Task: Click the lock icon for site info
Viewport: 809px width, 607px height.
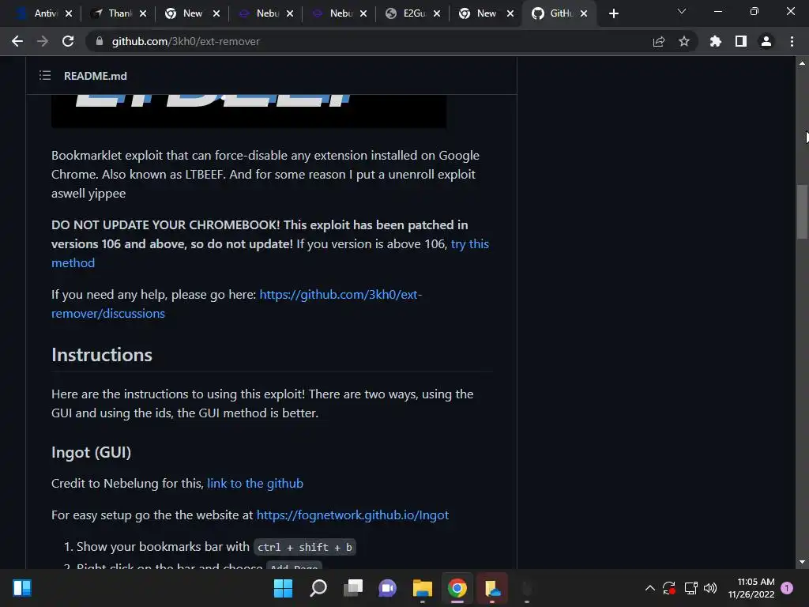Action: pyautogui.click(x=100, y=41)
